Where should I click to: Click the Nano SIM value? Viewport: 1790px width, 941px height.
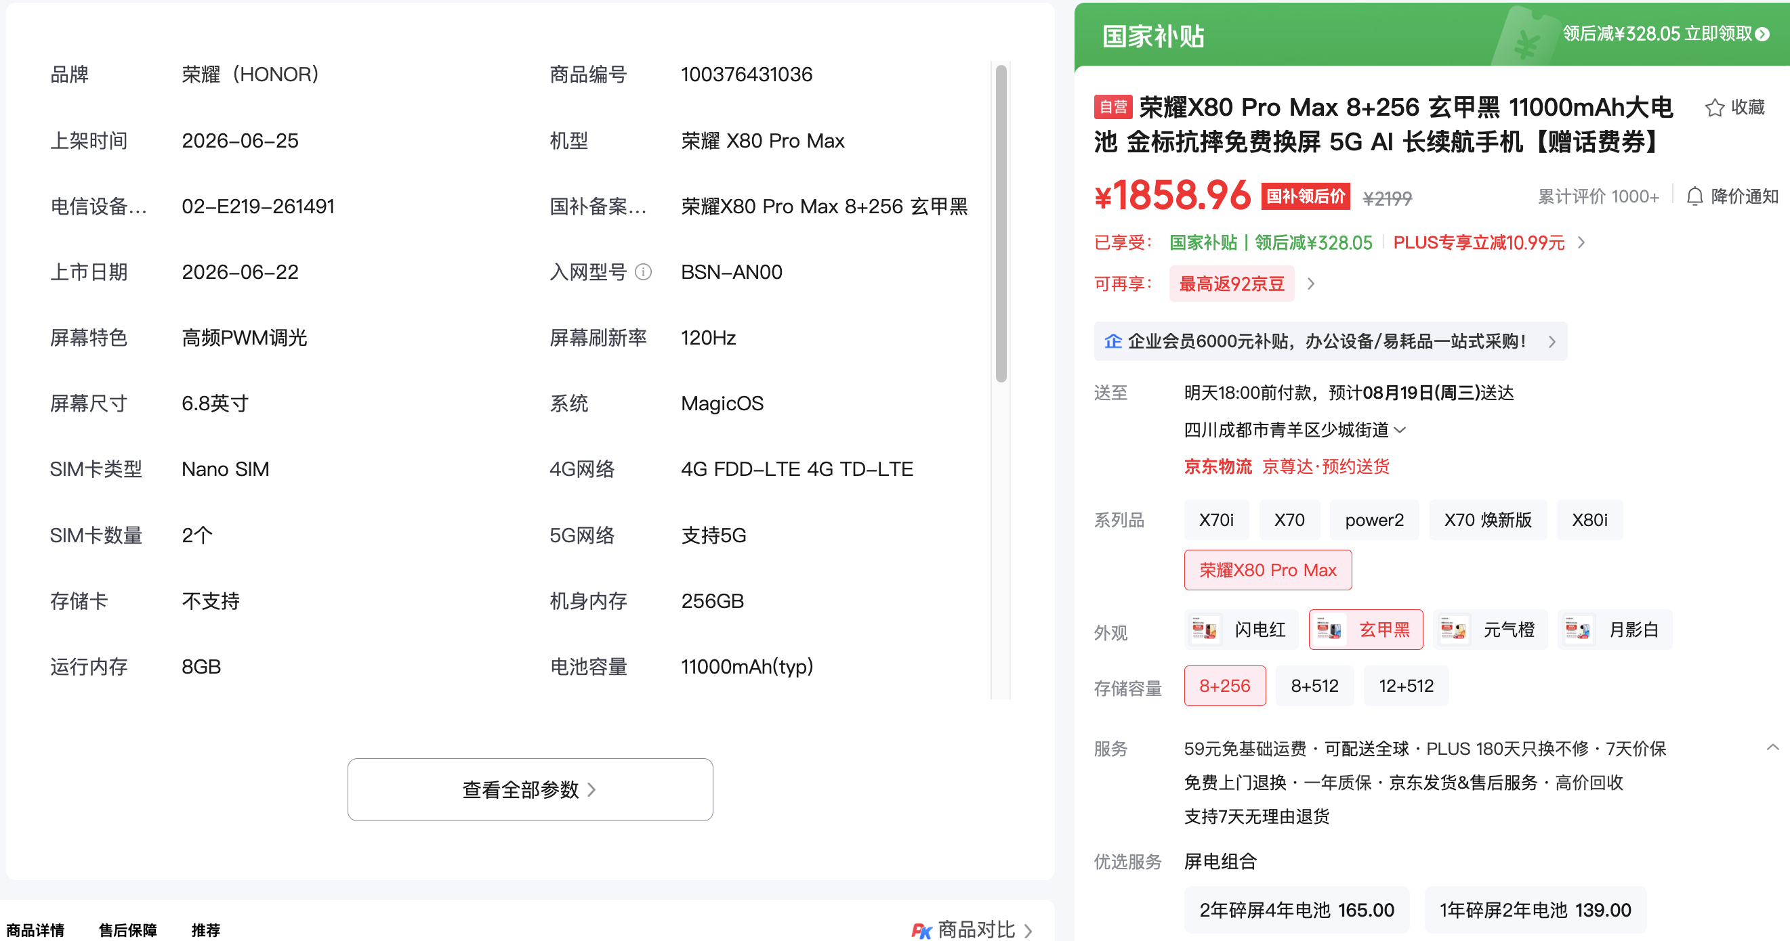pos(225,469)
